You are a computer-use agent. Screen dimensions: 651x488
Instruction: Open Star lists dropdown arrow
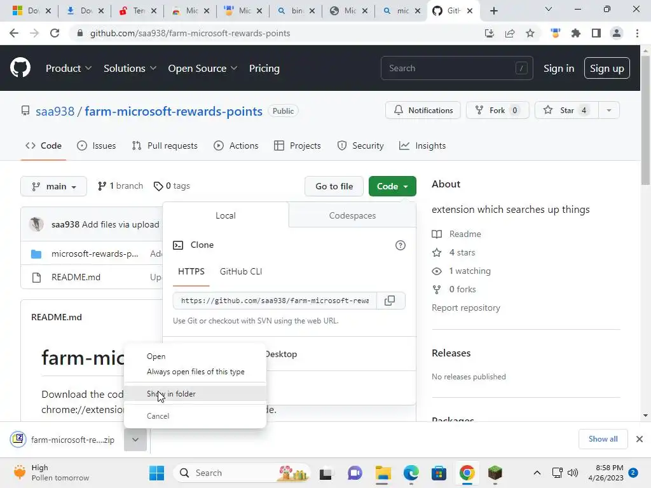(x=608, y=111)
